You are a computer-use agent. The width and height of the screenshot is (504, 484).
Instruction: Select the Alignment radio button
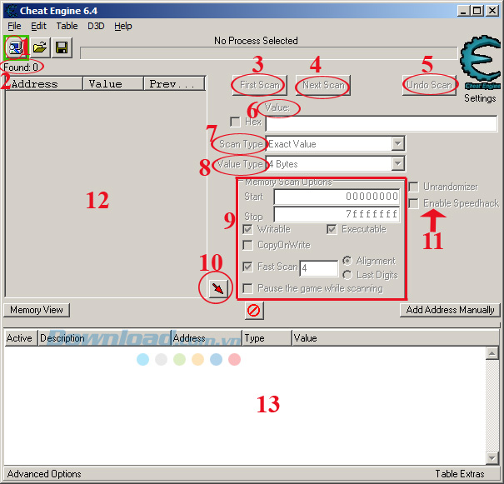pos(347,261)
